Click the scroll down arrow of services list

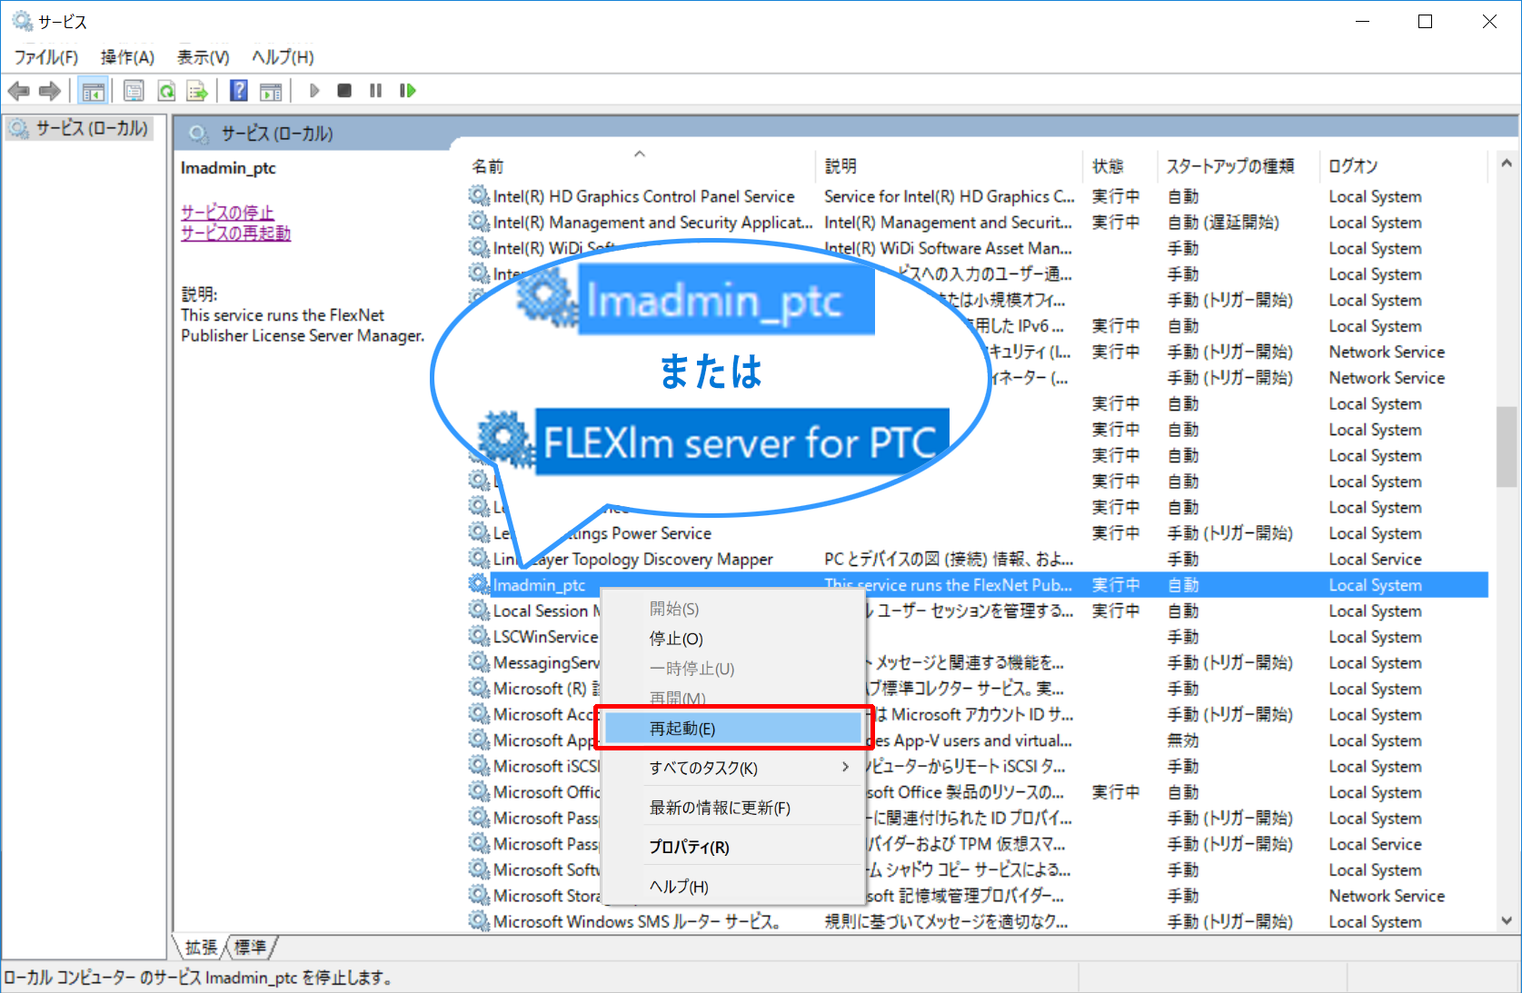click(1506, 920)
